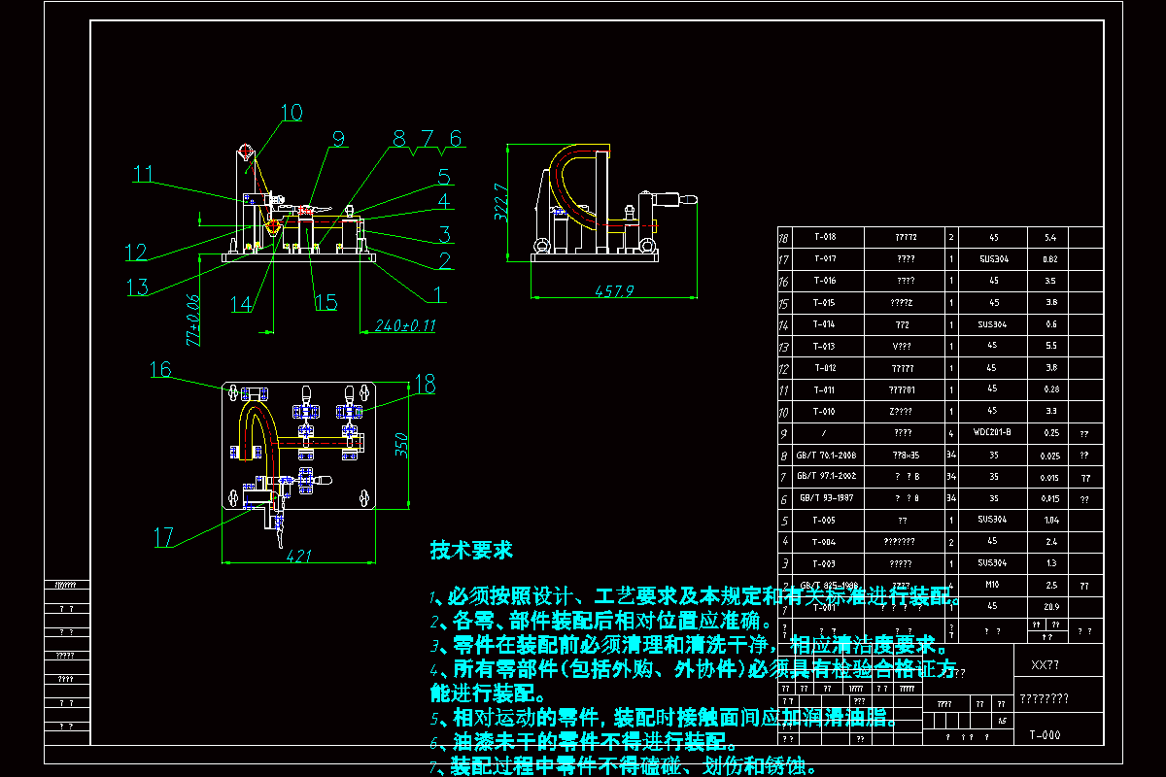Image resolution: width=1166 pixels, height=777 pixels.
Task: Click the T-012 part number cell
Action: pos(823,368)
